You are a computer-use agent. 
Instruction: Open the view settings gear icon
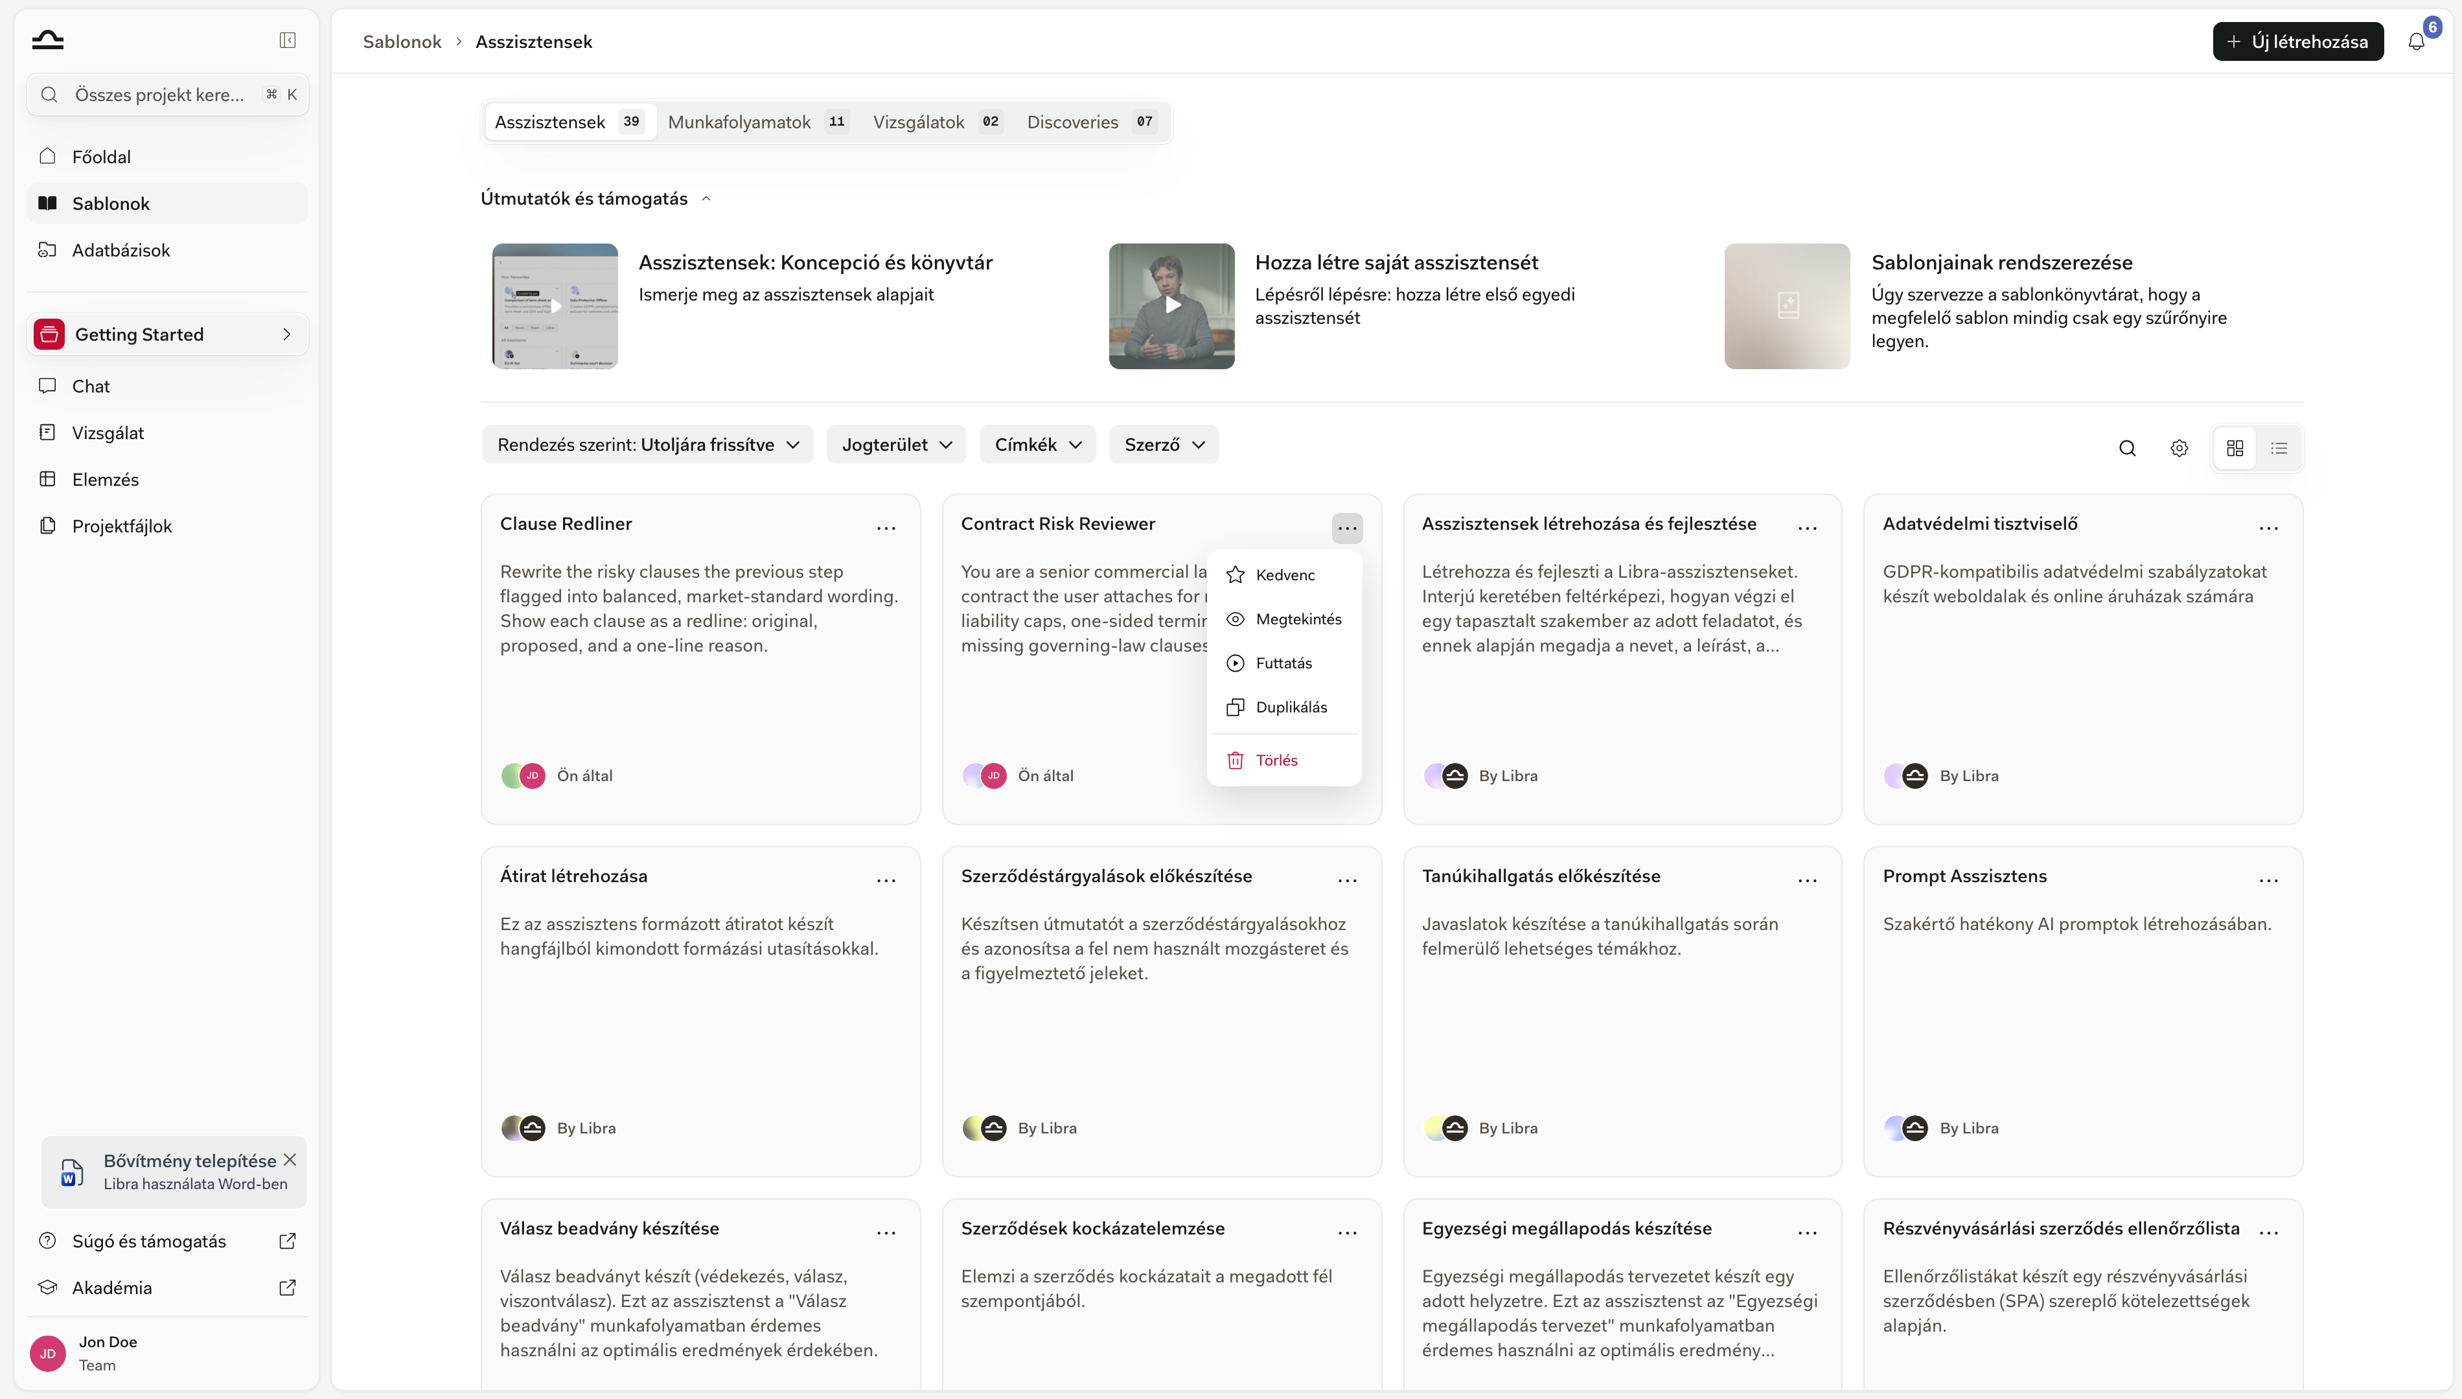(2178, 448)
